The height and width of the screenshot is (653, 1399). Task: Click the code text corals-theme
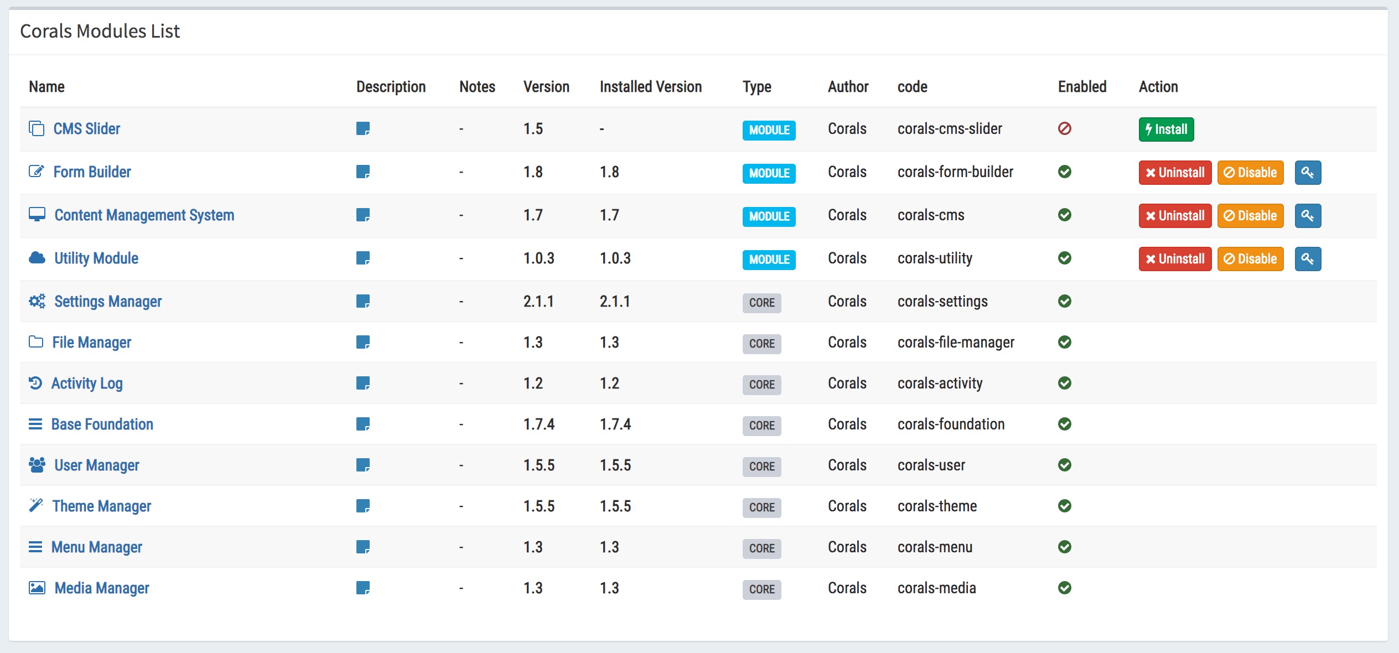click(937, 506)
